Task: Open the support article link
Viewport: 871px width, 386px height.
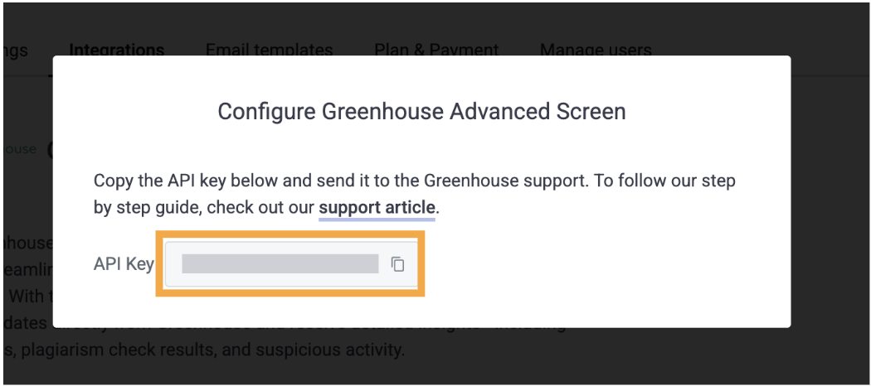Action: click(377, 208)
